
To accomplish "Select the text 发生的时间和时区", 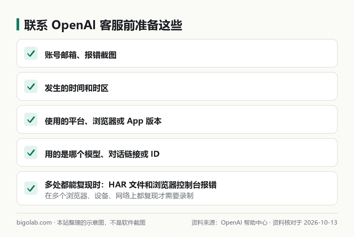I will [x=77, y=88].
